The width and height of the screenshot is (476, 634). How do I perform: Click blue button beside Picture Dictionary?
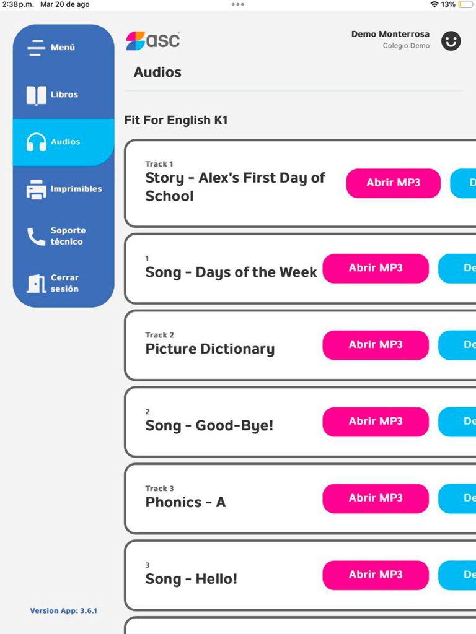(x=459, y=345)
